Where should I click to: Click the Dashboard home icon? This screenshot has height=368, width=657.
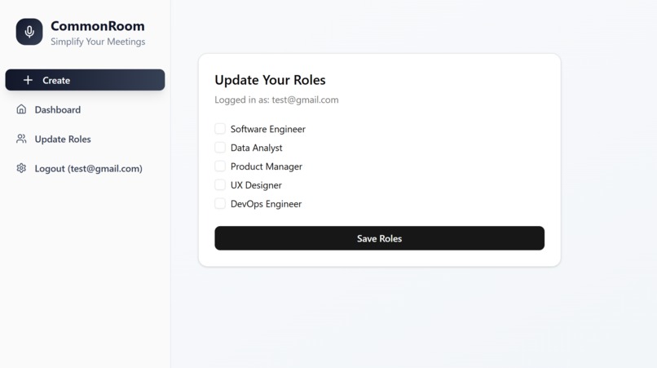coord(21,109)
